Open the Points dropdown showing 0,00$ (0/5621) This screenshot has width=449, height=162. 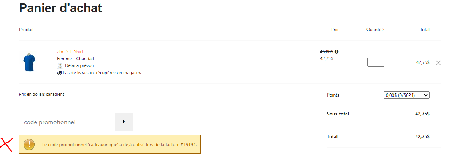tap(407, 95)
